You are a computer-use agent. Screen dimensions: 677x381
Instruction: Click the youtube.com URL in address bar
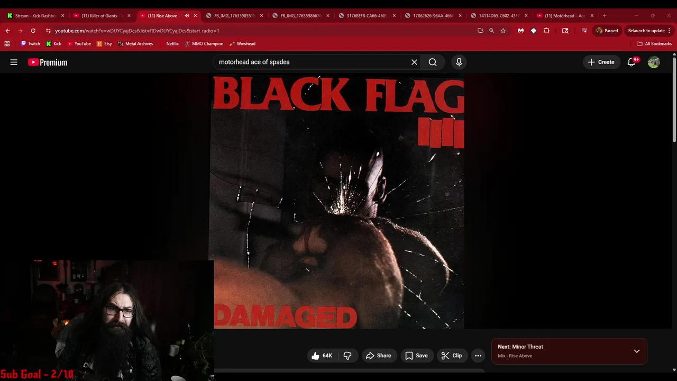(137, 31)
